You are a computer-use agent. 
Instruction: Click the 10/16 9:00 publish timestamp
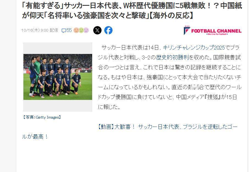click(40, 30)
